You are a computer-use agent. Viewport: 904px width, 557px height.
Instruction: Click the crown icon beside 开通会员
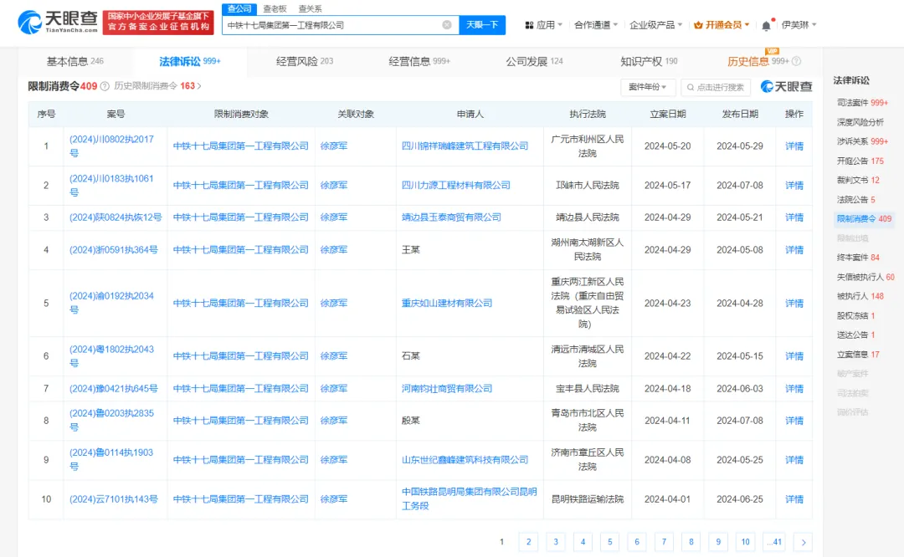698,25
